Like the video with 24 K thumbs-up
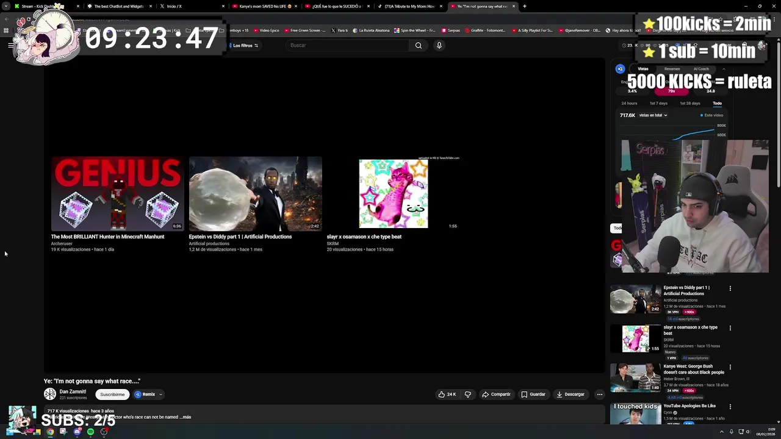This screenshot has height=439, width=781. 447,394
